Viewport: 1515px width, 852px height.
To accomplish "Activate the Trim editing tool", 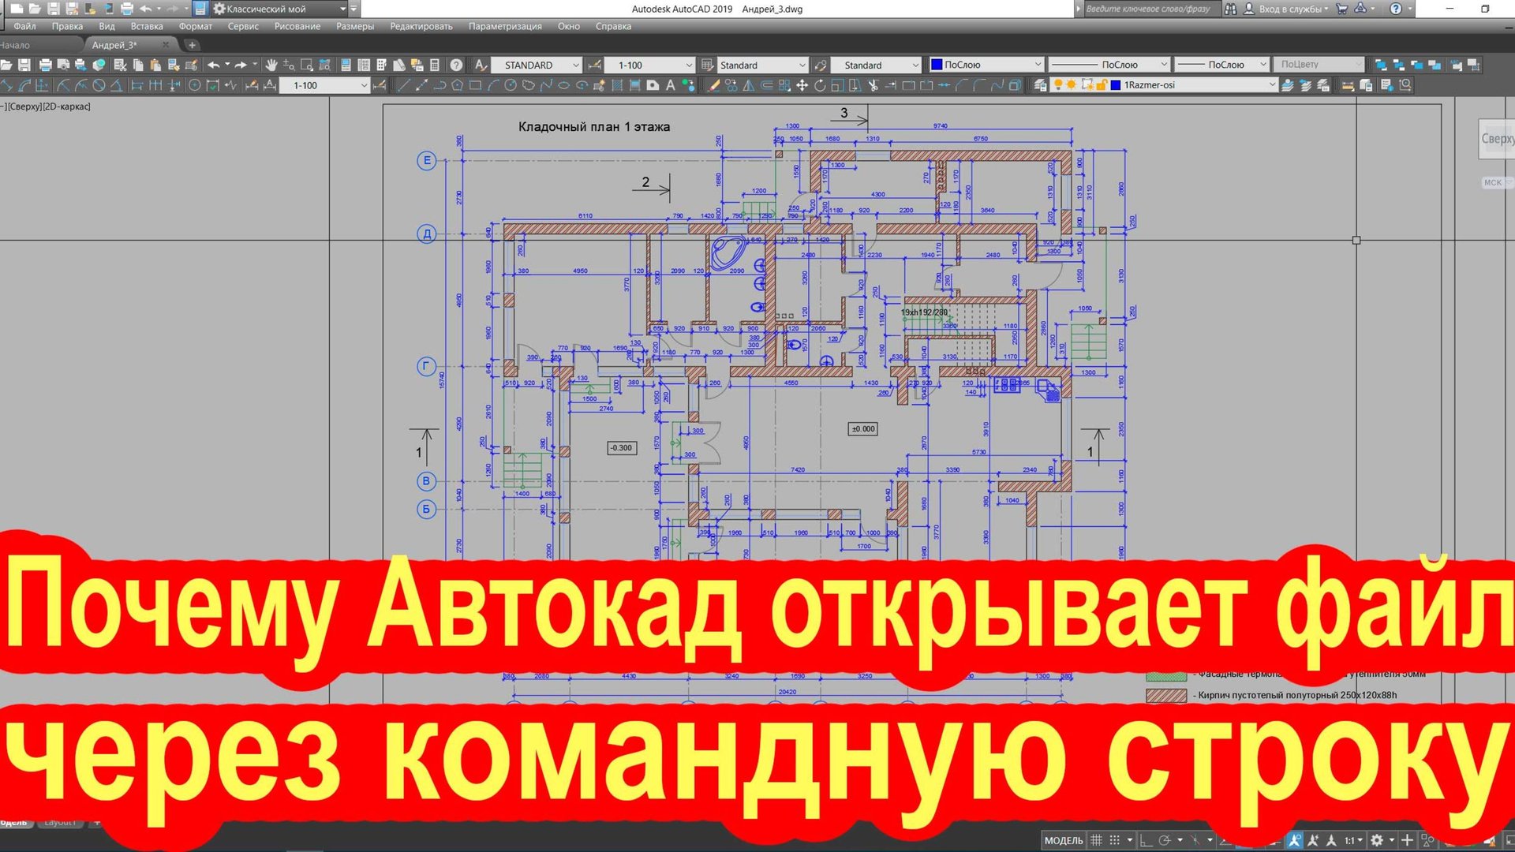I will pyautogui.click(x=873, y=84).
